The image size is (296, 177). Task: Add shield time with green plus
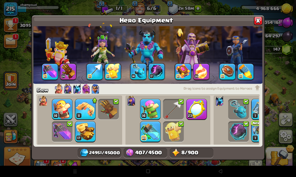(198, 8)
